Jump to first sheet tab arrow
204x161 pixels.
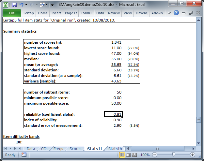click(x=6, y=149)
